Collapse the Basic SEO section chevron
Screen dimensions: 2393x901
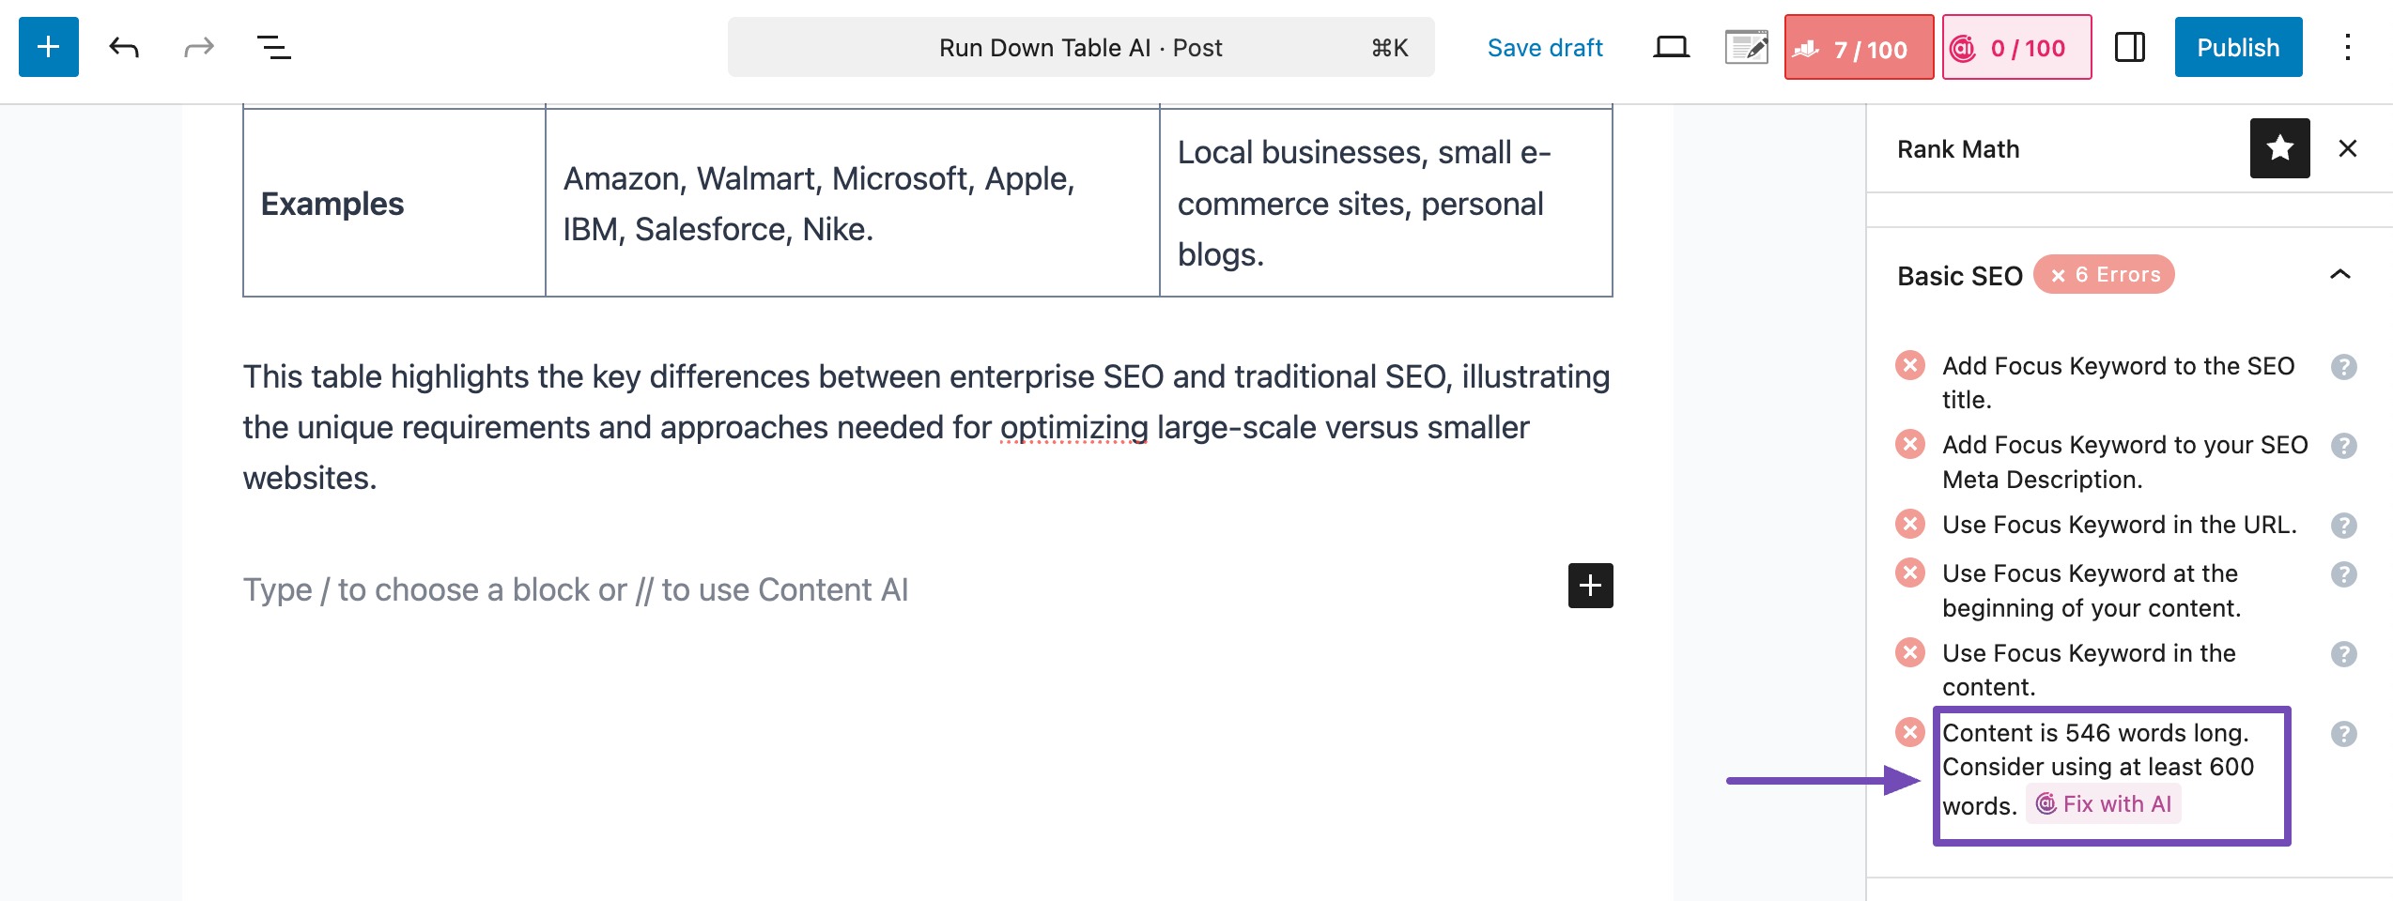click(x=2339, y=275)
